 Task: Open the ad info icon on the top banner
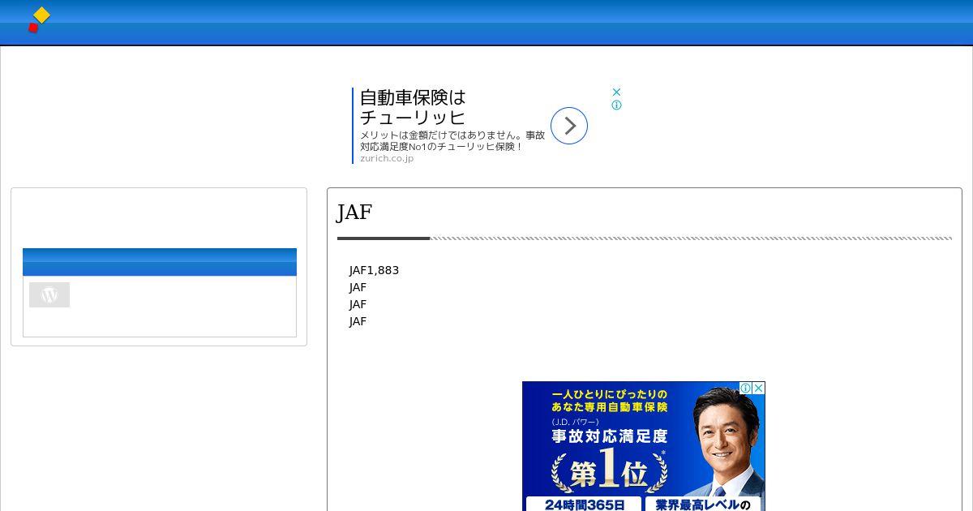[x=616, y=105]
